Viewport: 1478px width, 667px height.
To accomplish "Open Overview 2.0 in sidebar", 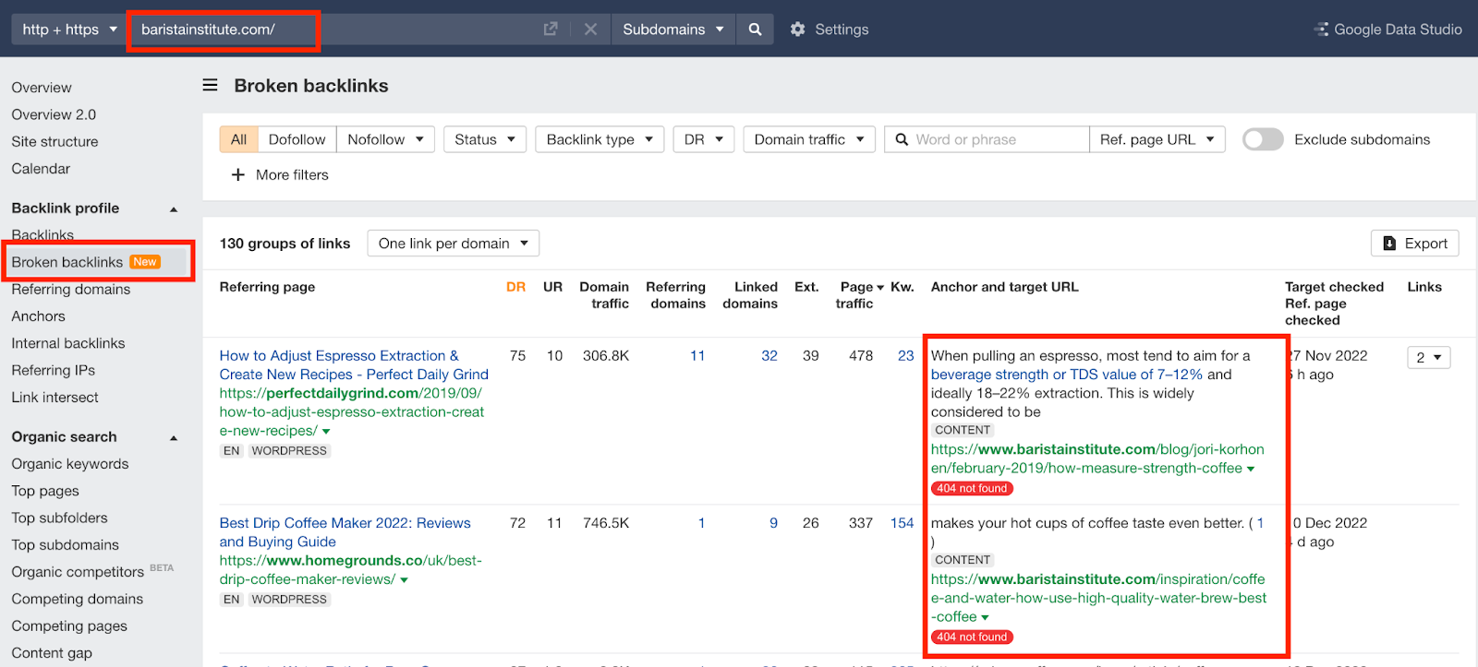I will (54, 114).
